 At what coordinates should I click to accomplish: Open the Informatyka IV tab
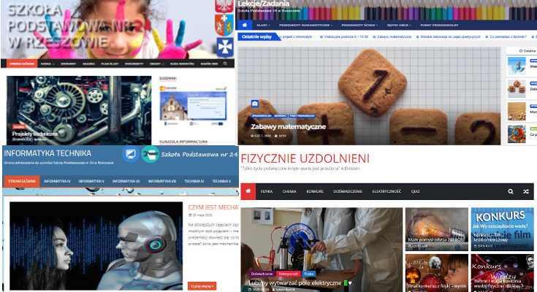pos(57,181)
